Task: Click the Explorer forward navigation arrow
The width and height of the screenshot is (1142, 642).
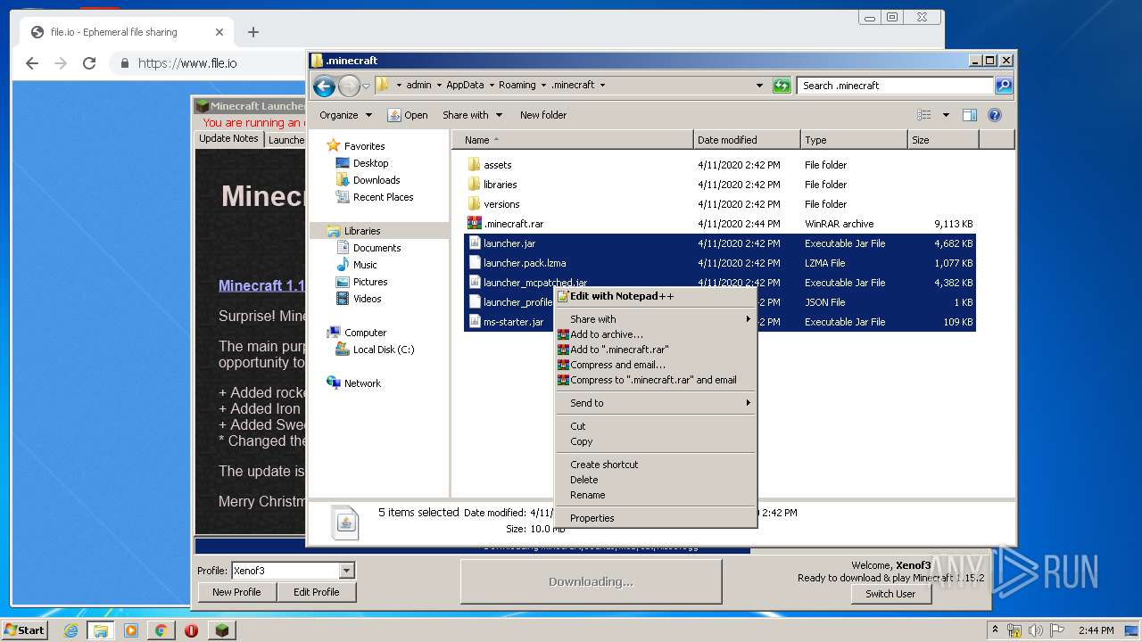Action: pyautogui.click(x=349, y=86)
